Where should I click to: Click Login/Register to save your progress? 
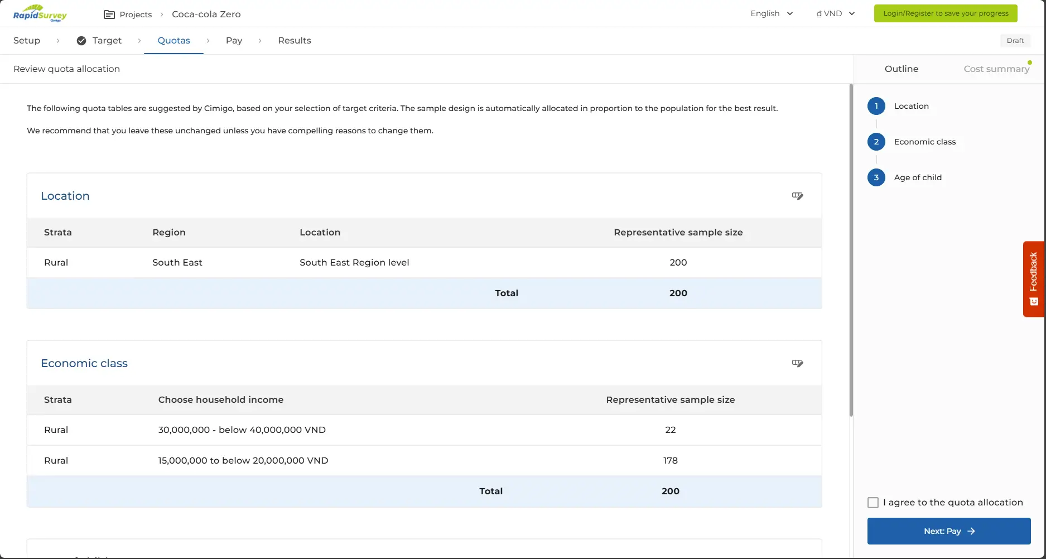click(x=945, y=13)
